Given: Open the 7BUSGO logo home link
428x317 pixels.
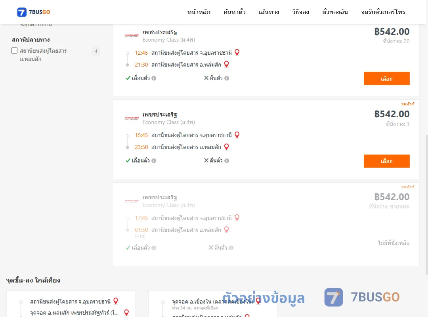Looking at the screenshot, I should [x=34, y=12].
